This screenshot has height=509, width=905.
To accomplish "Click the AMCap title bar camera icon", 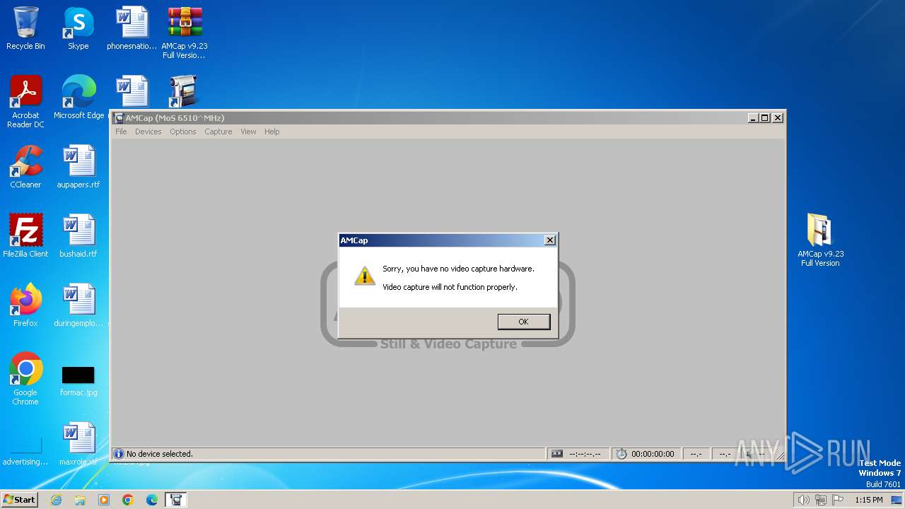I will point(119,118).
